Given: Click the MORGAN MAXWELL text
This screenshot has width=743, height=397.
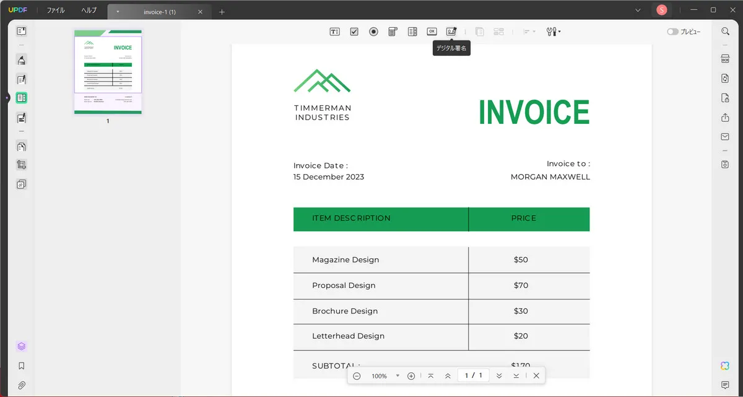Looking at the screenshot, I should point(550,177).
